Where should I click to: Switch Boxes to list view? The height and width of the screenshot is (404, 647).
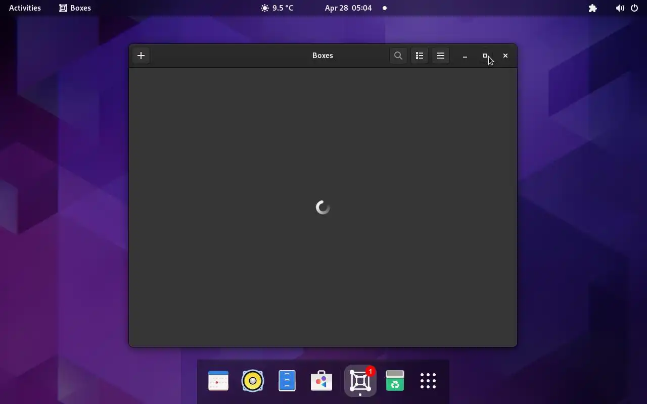tap(420, 56)
